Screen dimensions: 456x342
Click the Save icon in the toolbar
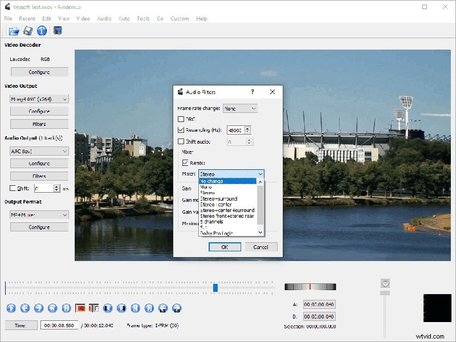tap(27, 31)
